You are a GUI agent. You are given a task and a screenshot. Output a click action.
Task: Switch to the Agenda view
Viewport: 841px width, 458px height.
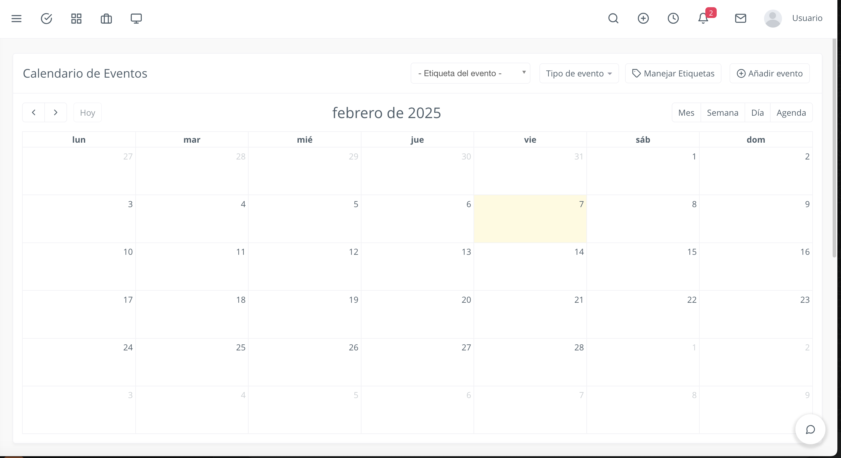click(791, 113)
